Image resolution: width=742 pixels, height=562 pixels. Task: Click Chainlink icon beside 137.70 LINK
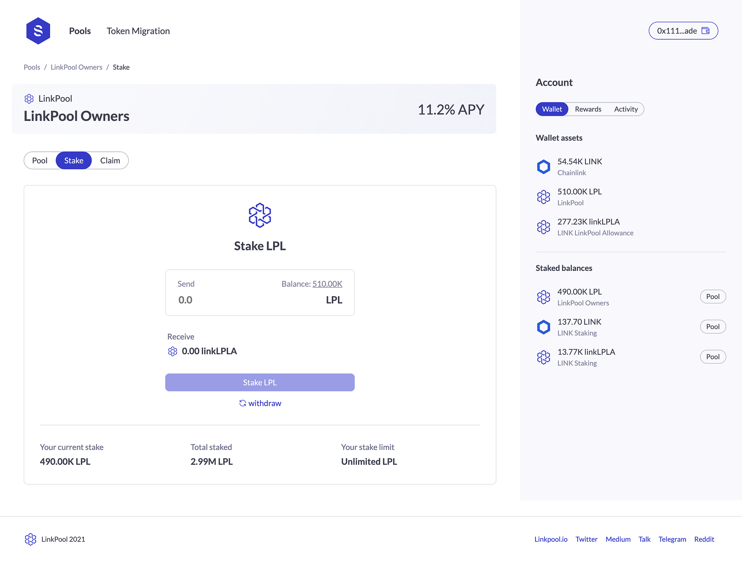544,327
